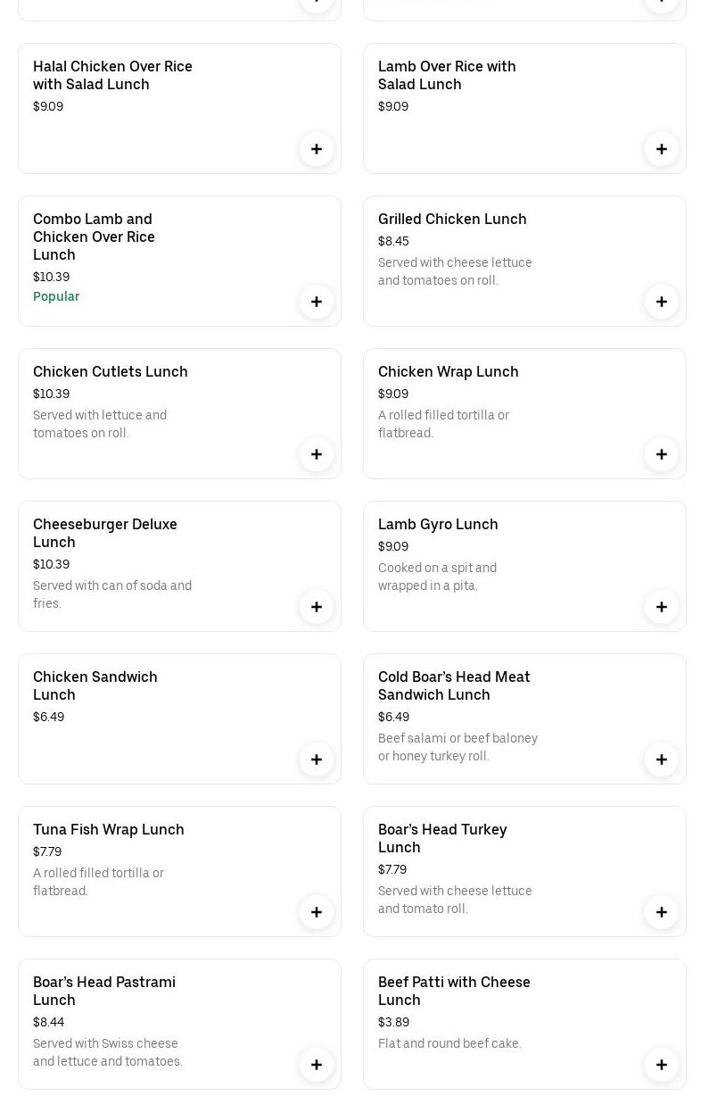Add Boar's Head Turkey Lunch to cart
717x1096 pixels.
(x=662, y=912)
